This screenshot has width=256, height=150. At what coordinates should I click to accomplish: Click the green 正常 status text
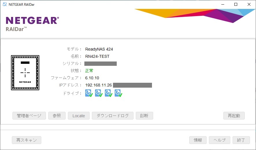(x=89, y=71)
